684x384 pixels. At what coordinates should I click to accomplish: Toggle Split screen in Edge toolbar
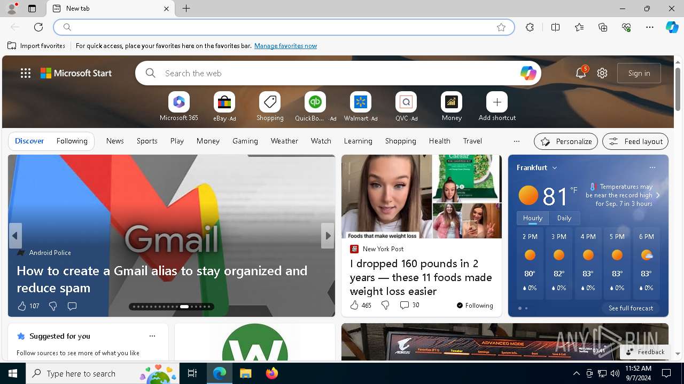tap(555, 27)
